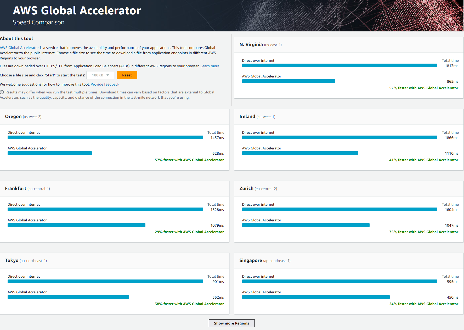464x330 pixels.
Task: Click Tokyo AWS Global Accelerator bar
Action: pos(68,297)
